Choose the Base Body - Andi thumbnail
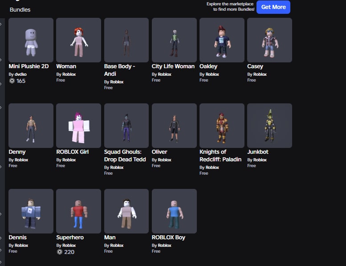Viewport: 346px width, 266px height. pos(126,40)
